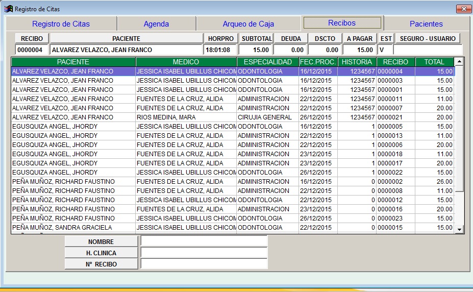Switch to the Registro de Citas tab

61,24
